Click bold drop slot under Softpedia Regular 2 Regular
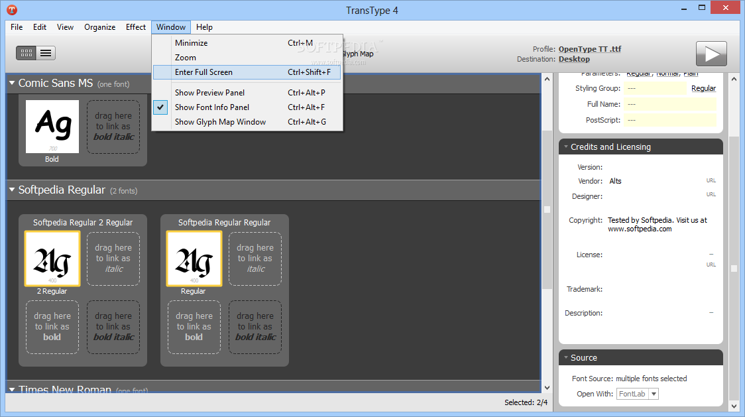 pyautogui.click(x=52, y=327)
